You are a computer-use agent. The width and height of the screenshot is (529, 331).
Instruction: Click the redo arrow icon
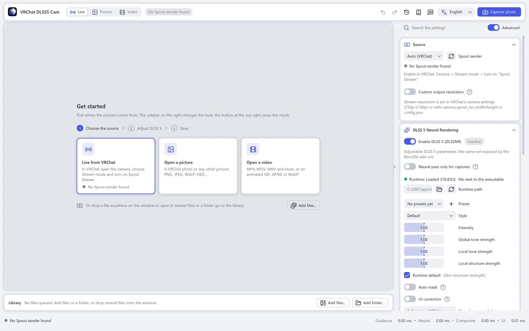coord(395,12)
